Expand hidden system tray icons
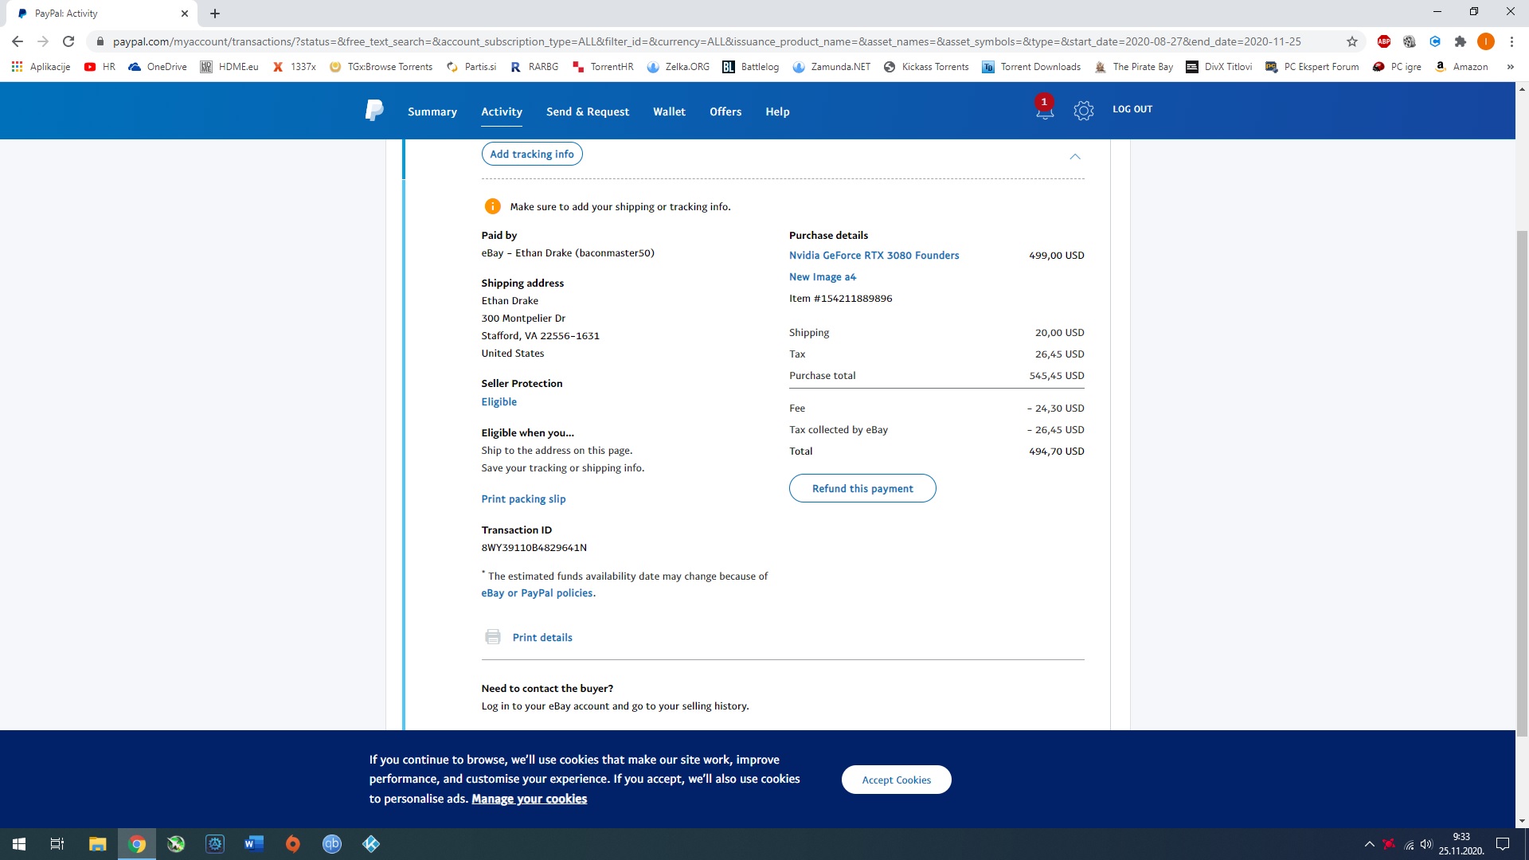The height and width of the screenshot is (860, 1529). click(1369, 844)
